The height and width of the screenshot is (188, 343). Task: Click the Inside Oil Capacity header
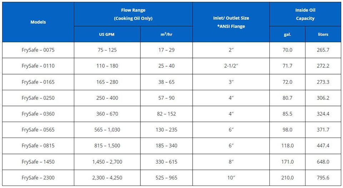pyautogui.click(x=305, y=14)
